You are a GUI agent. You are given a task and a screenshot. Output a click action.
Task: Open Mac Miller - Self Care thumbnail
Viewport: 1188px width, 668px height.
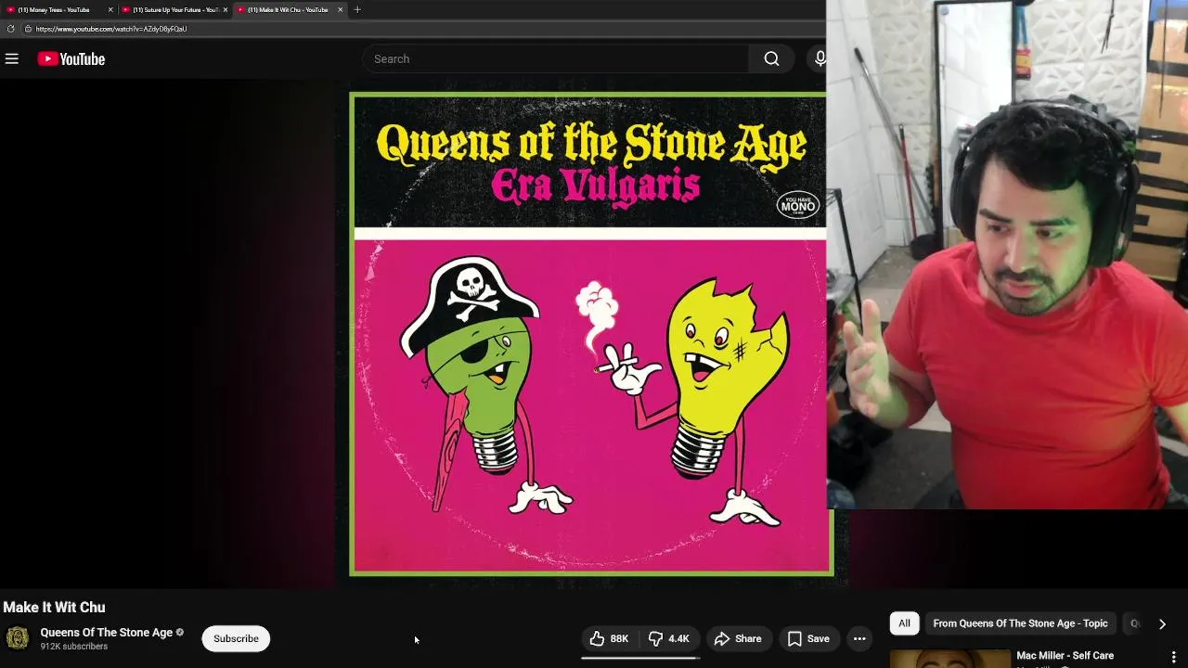tap(949, 659)
